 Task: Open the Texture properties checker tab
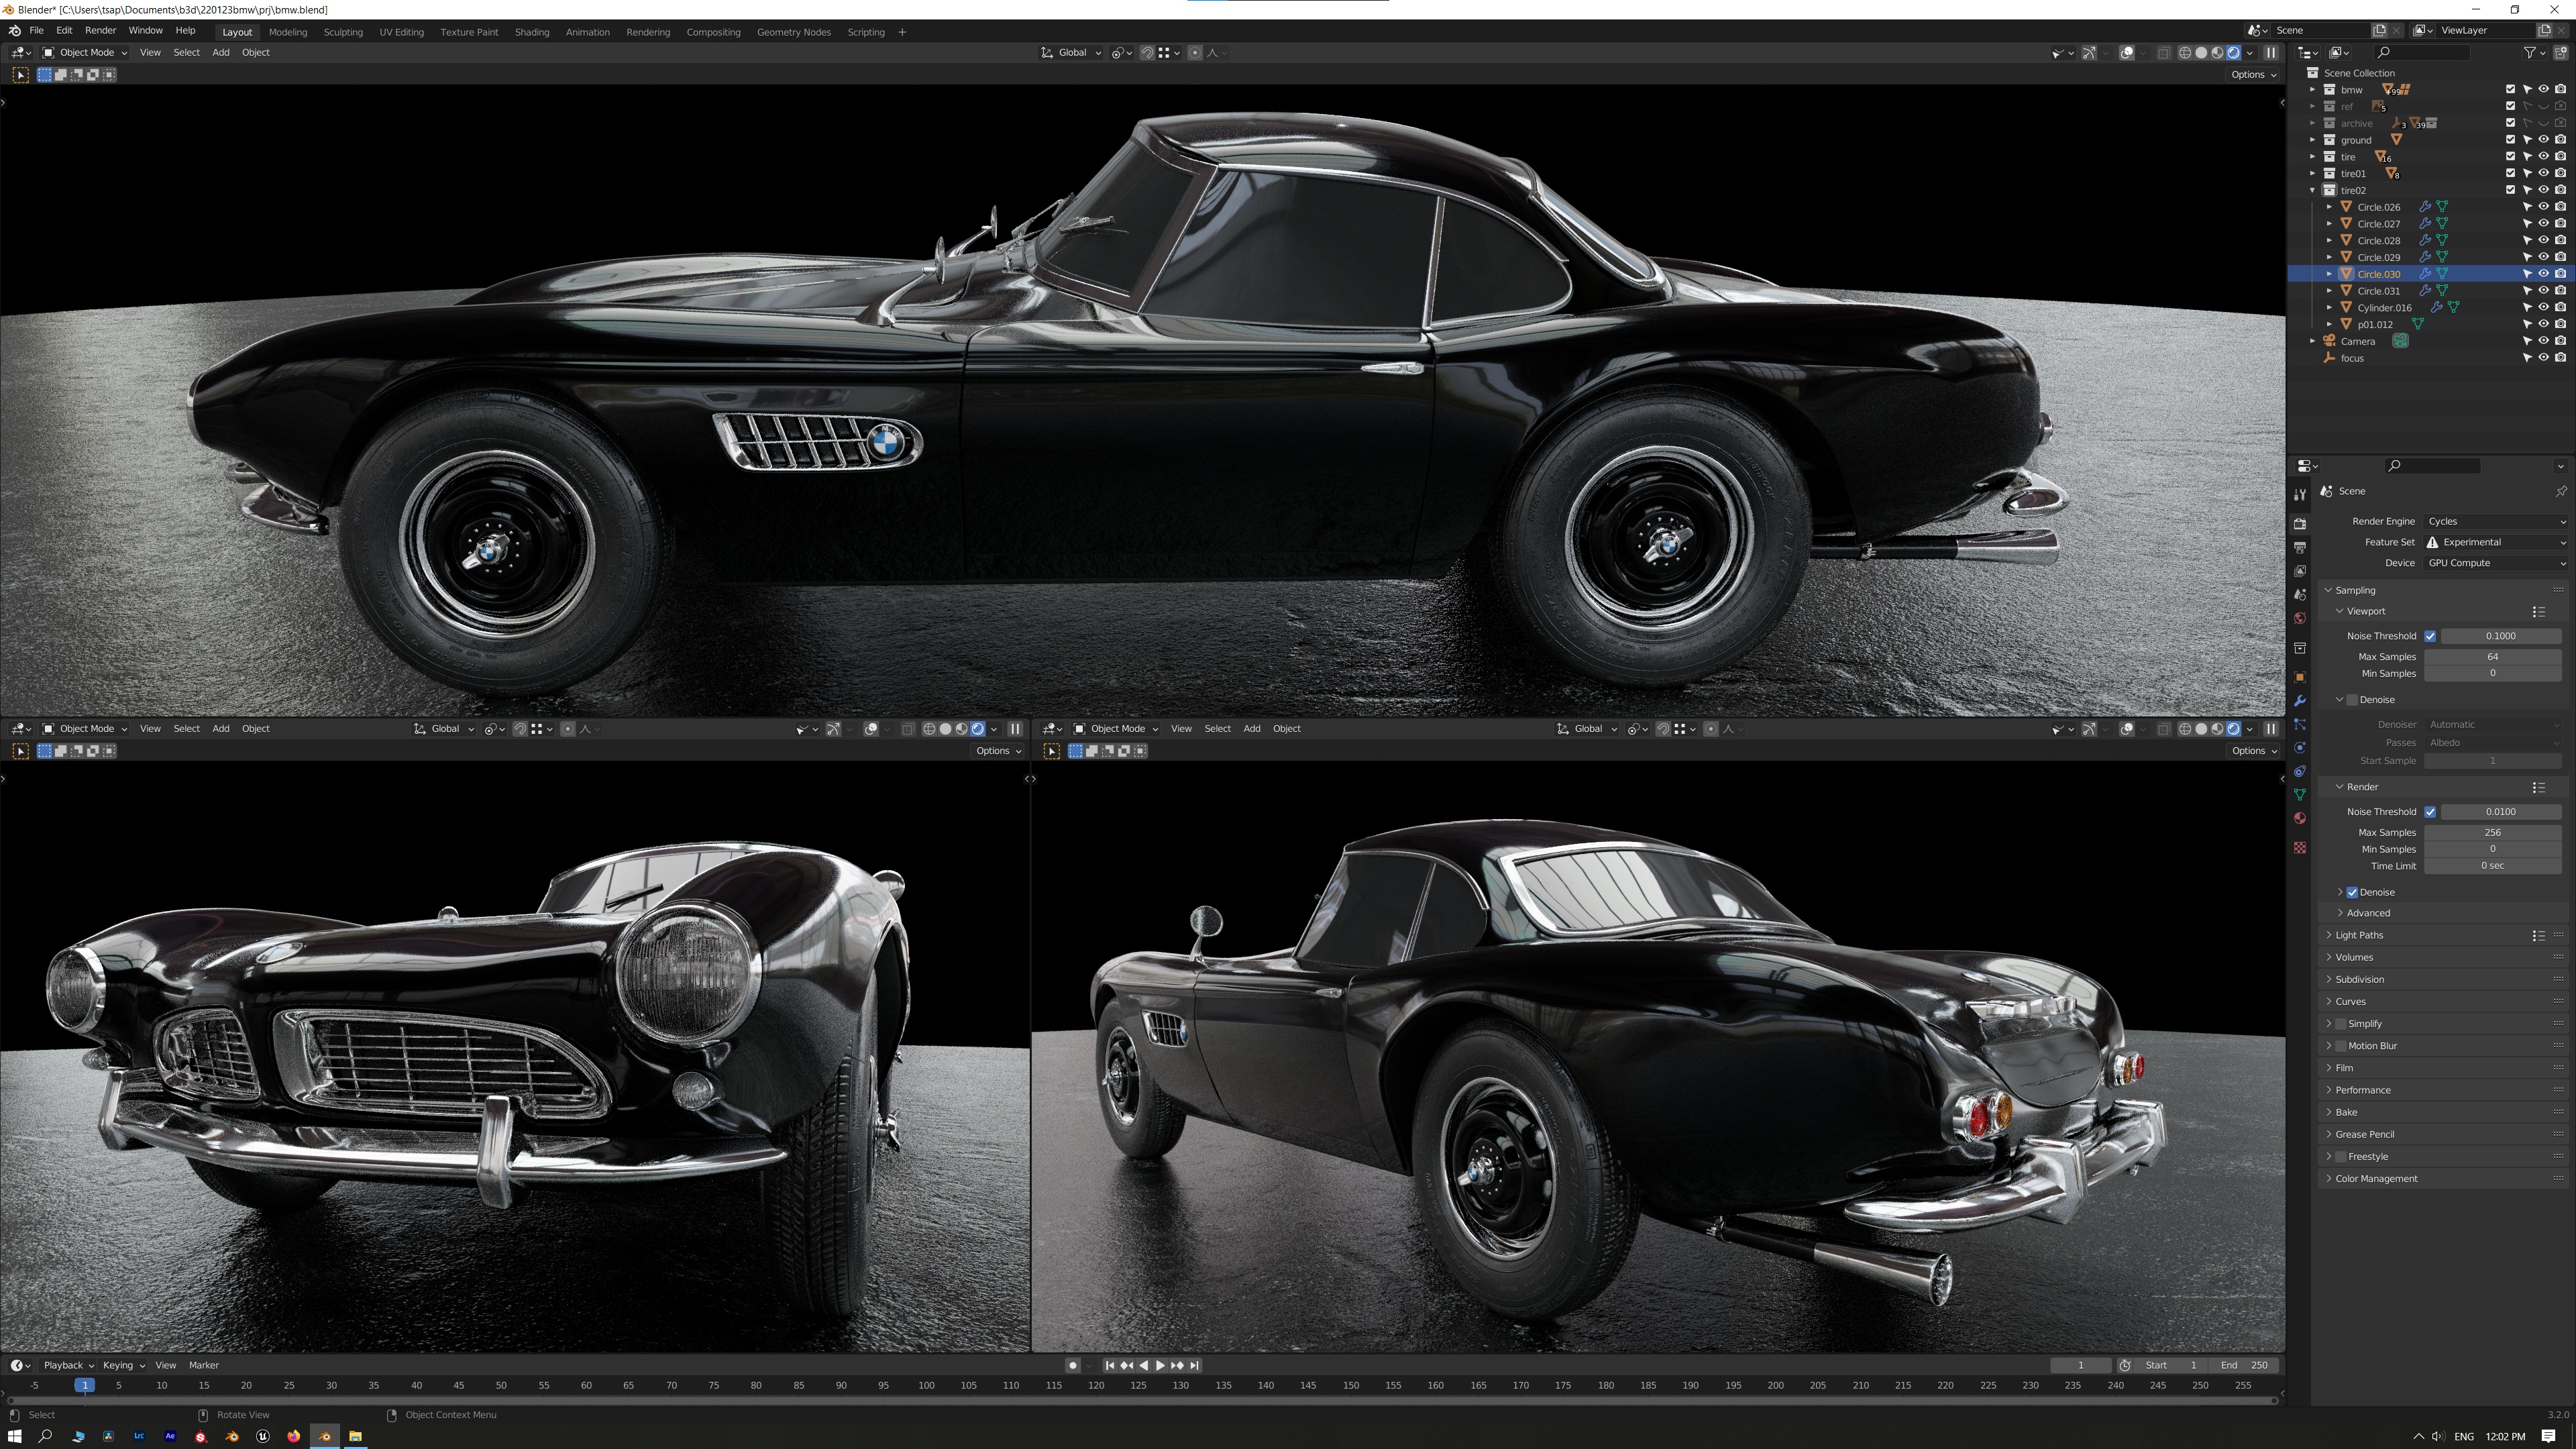pyautogui.click(x=2300, y=847)
